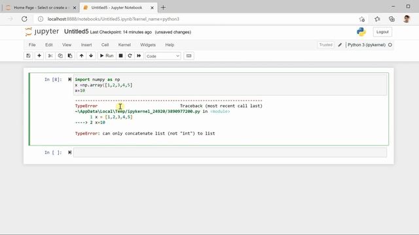Open the command palette keyboard icon

click(x=189, y=56)
